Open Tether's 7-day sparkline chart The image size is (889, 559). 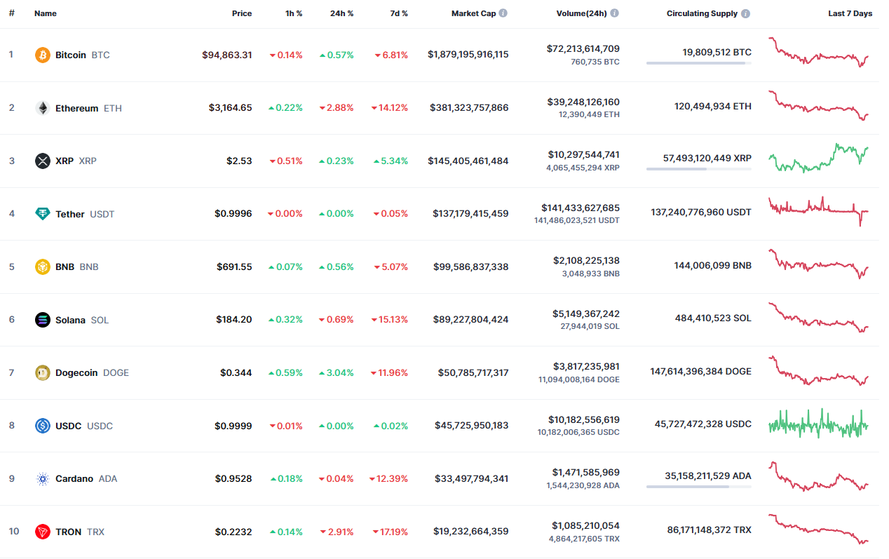818,210
